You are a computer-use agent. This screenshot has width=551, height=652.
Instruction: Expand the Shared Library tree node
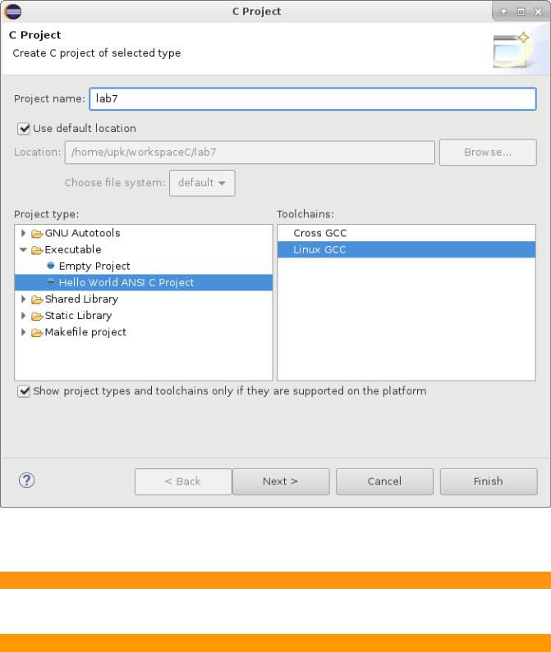coord(23,299)
